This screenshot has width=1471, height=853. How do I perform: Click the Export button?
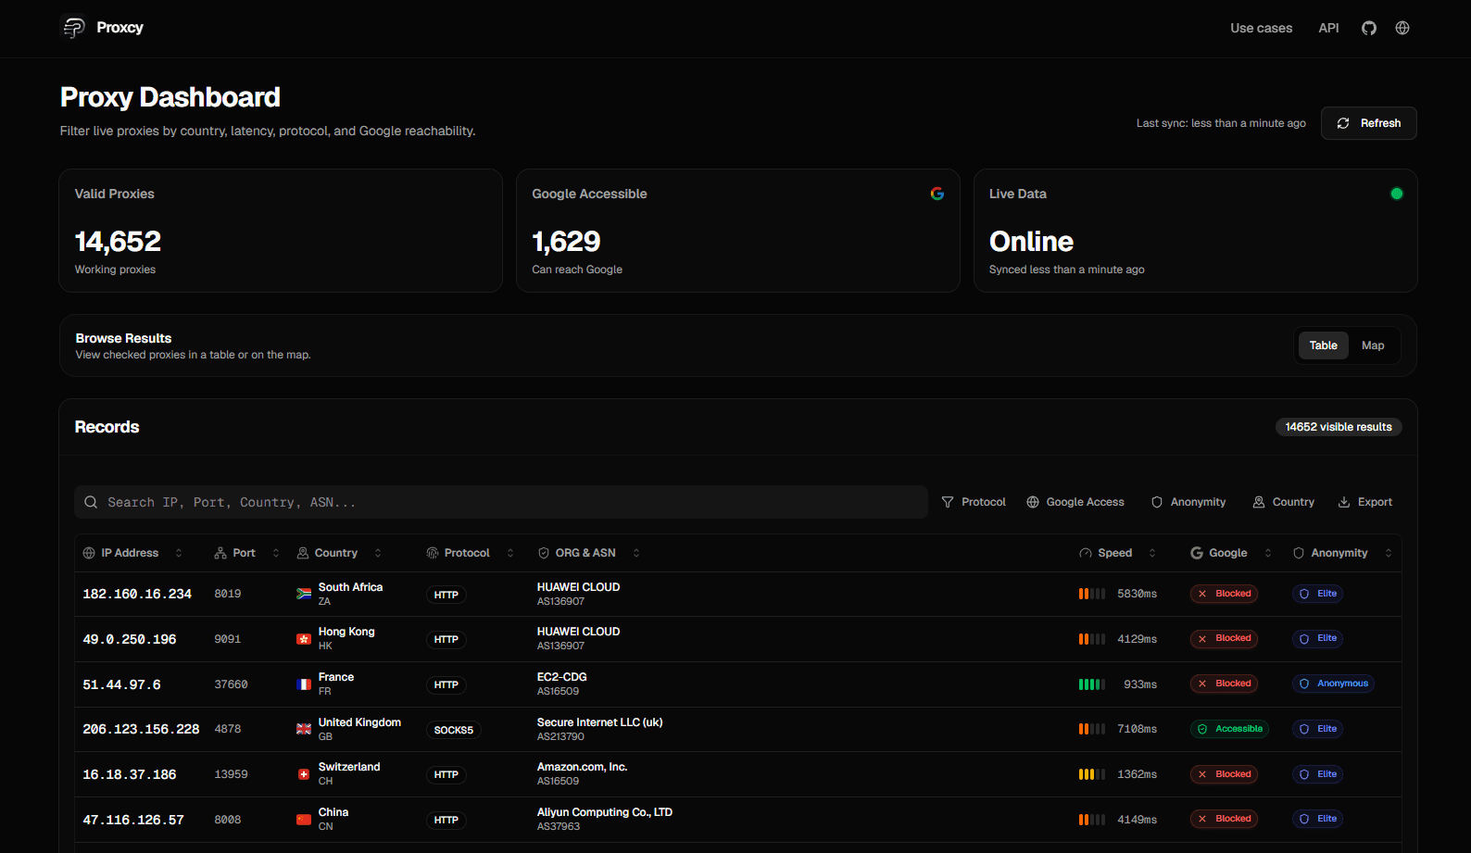tap(1365, 502)
